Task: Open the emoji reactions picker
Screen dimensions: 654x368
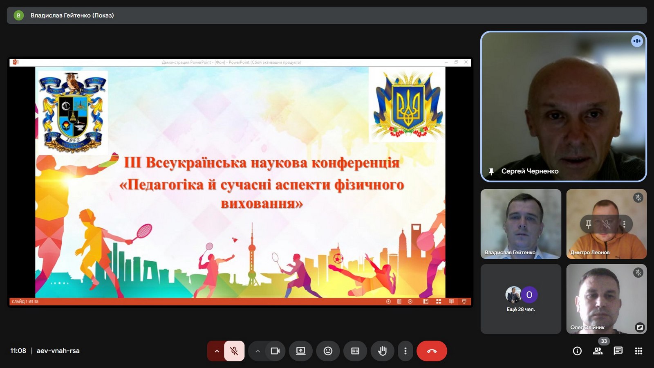Action: click(x=328, y=351)
